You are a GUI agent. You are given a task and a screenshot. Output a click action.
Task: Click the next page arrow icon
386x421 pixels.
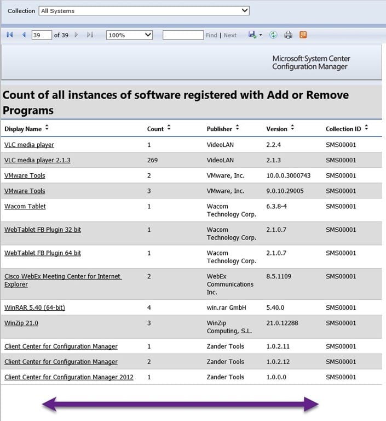[x=77, y=35]
